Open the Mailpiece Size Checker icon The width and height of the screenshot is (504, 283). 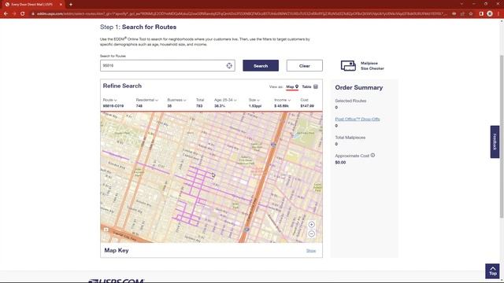[348, 65]
